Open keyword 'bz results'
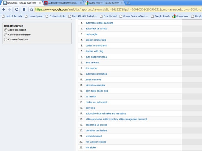Screen dimensions: 202x151 point(90,97)
